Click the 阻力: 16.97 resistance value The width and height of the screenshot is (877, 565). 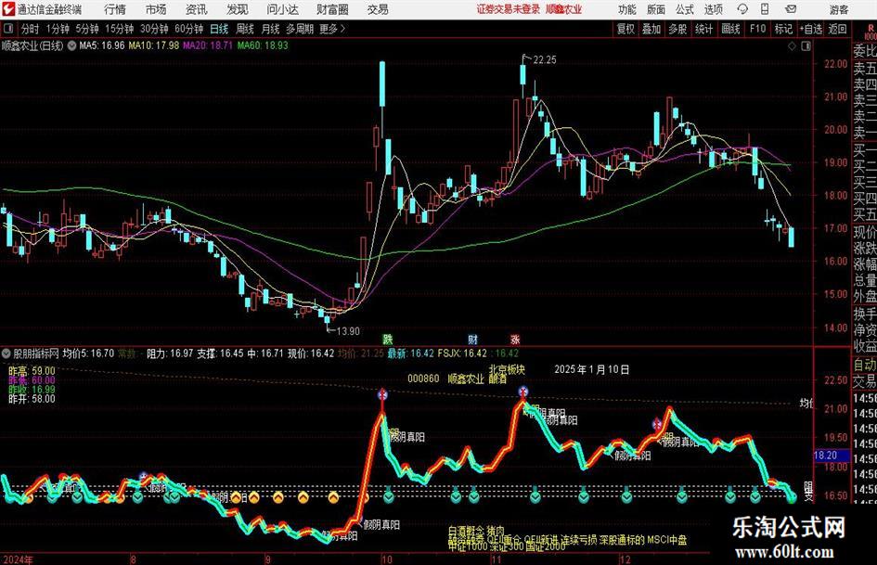tap(170, 353)
